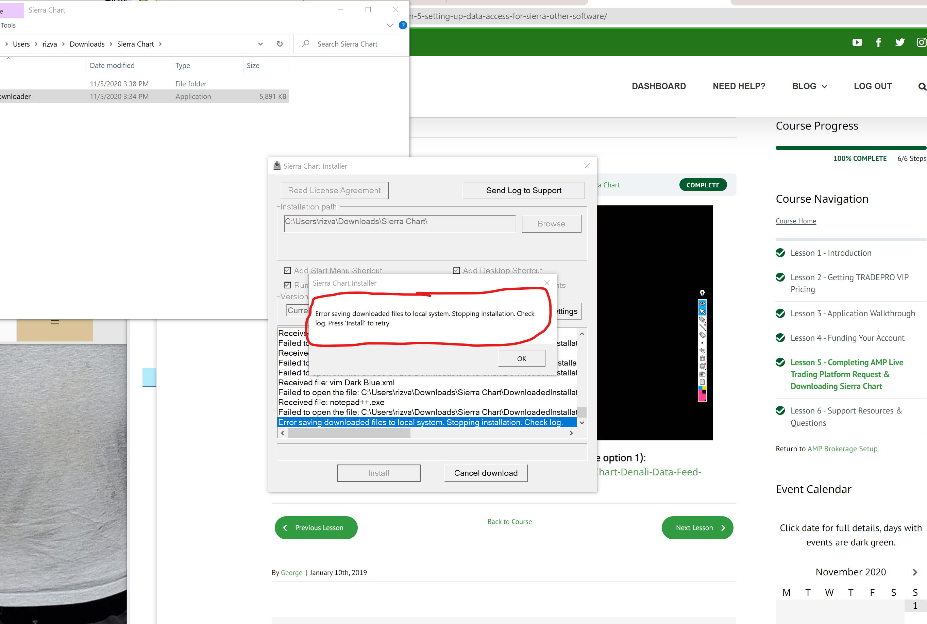Toggle the Add Start Menu Shortcut checkbox

[287, 271]
